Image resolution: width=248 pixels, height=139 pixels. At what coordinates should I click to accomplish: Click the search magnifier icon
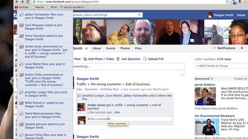tap(139, 15)
